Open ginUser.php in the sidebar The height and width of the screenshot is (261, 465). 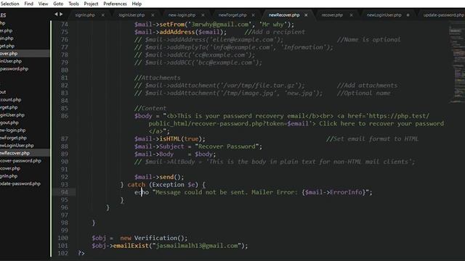pos(12,115)
